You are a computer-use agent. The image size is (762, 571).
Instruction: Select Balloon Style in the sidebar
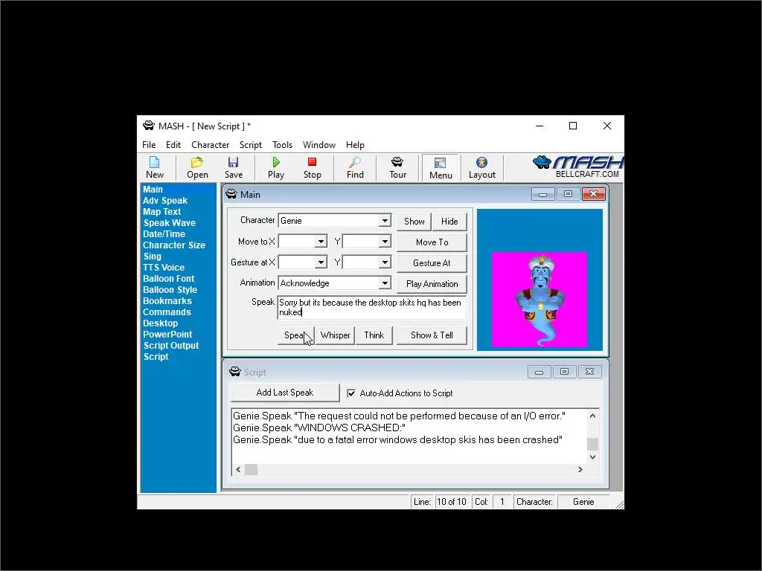tap(170, 290)
